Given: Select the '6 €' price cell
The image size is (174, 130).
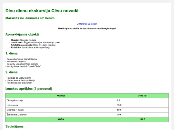Looking at the screenshot, I should point(142,100).
